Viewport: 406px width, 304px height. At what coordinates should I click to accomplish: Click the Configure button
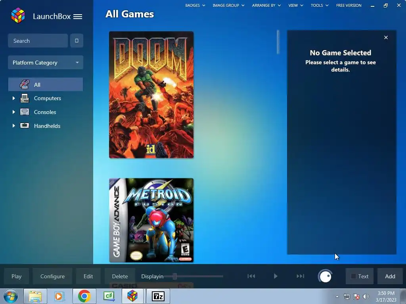coord(53,276)
